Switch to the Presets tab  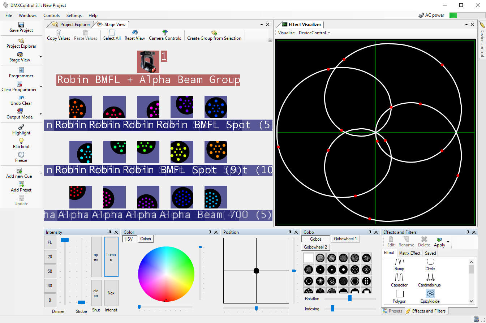tap(393, 311)
